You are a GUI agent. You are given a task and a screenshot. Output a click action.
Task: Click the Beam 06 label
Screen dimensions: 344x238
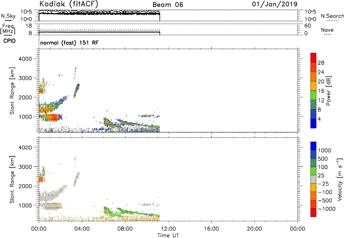[168, 5]
